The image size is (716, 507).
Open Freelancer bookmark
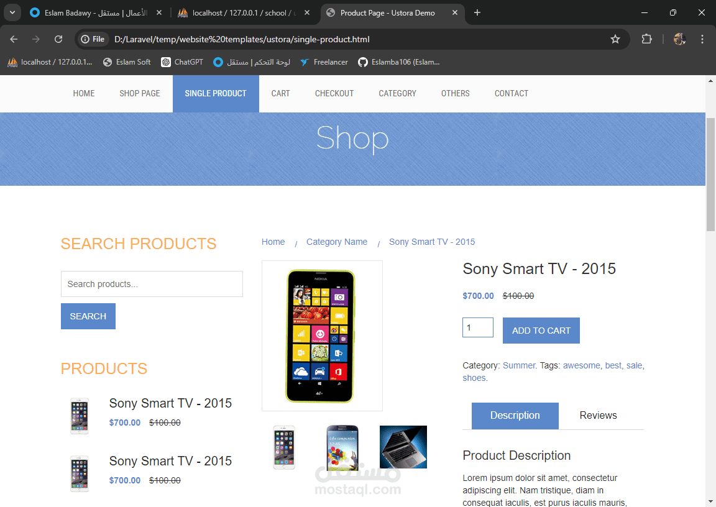pyautogui.click(x=324, y=62)
